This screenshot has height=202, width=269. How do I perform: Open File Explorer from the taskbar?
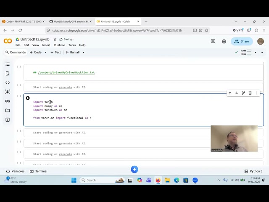(x=167, y=180)
